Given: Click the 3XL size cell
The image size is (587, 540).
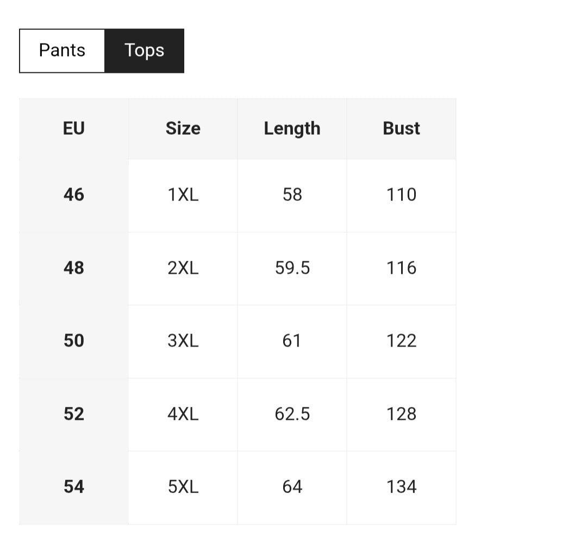Looking at the screenshot, I should click(x=183, y=341).
